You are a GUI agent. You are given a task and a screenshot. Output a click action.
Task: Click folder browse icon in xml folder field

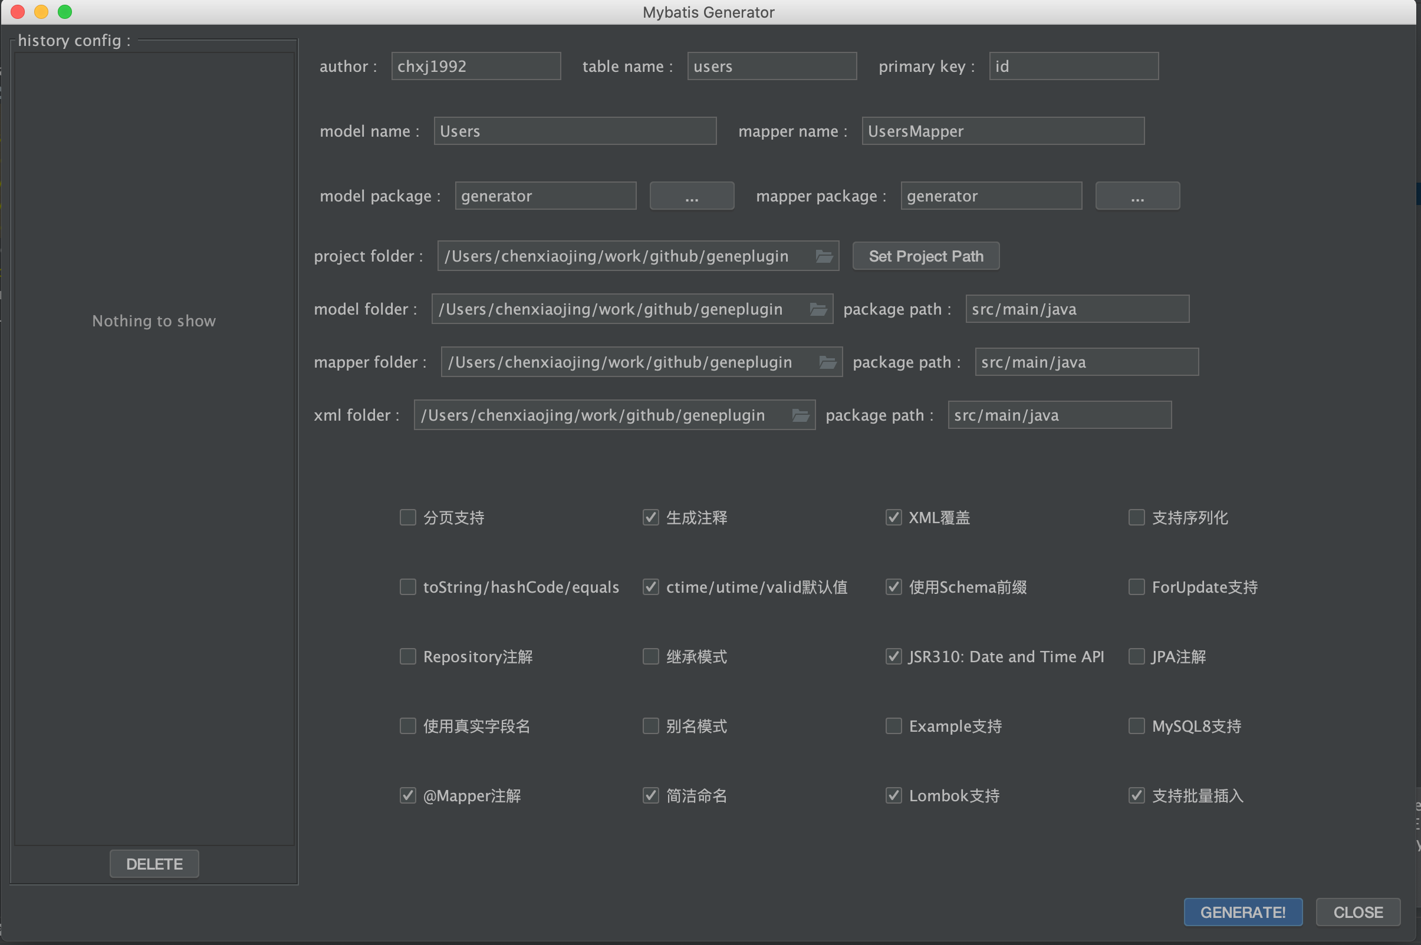pos(800,415)
